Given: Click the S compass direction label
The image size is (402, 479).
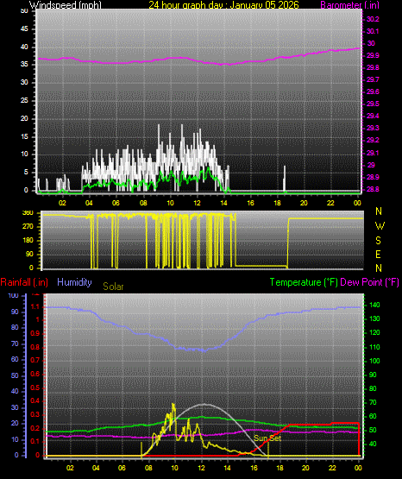Looking at the screenshot, I should tap(378, 241).
